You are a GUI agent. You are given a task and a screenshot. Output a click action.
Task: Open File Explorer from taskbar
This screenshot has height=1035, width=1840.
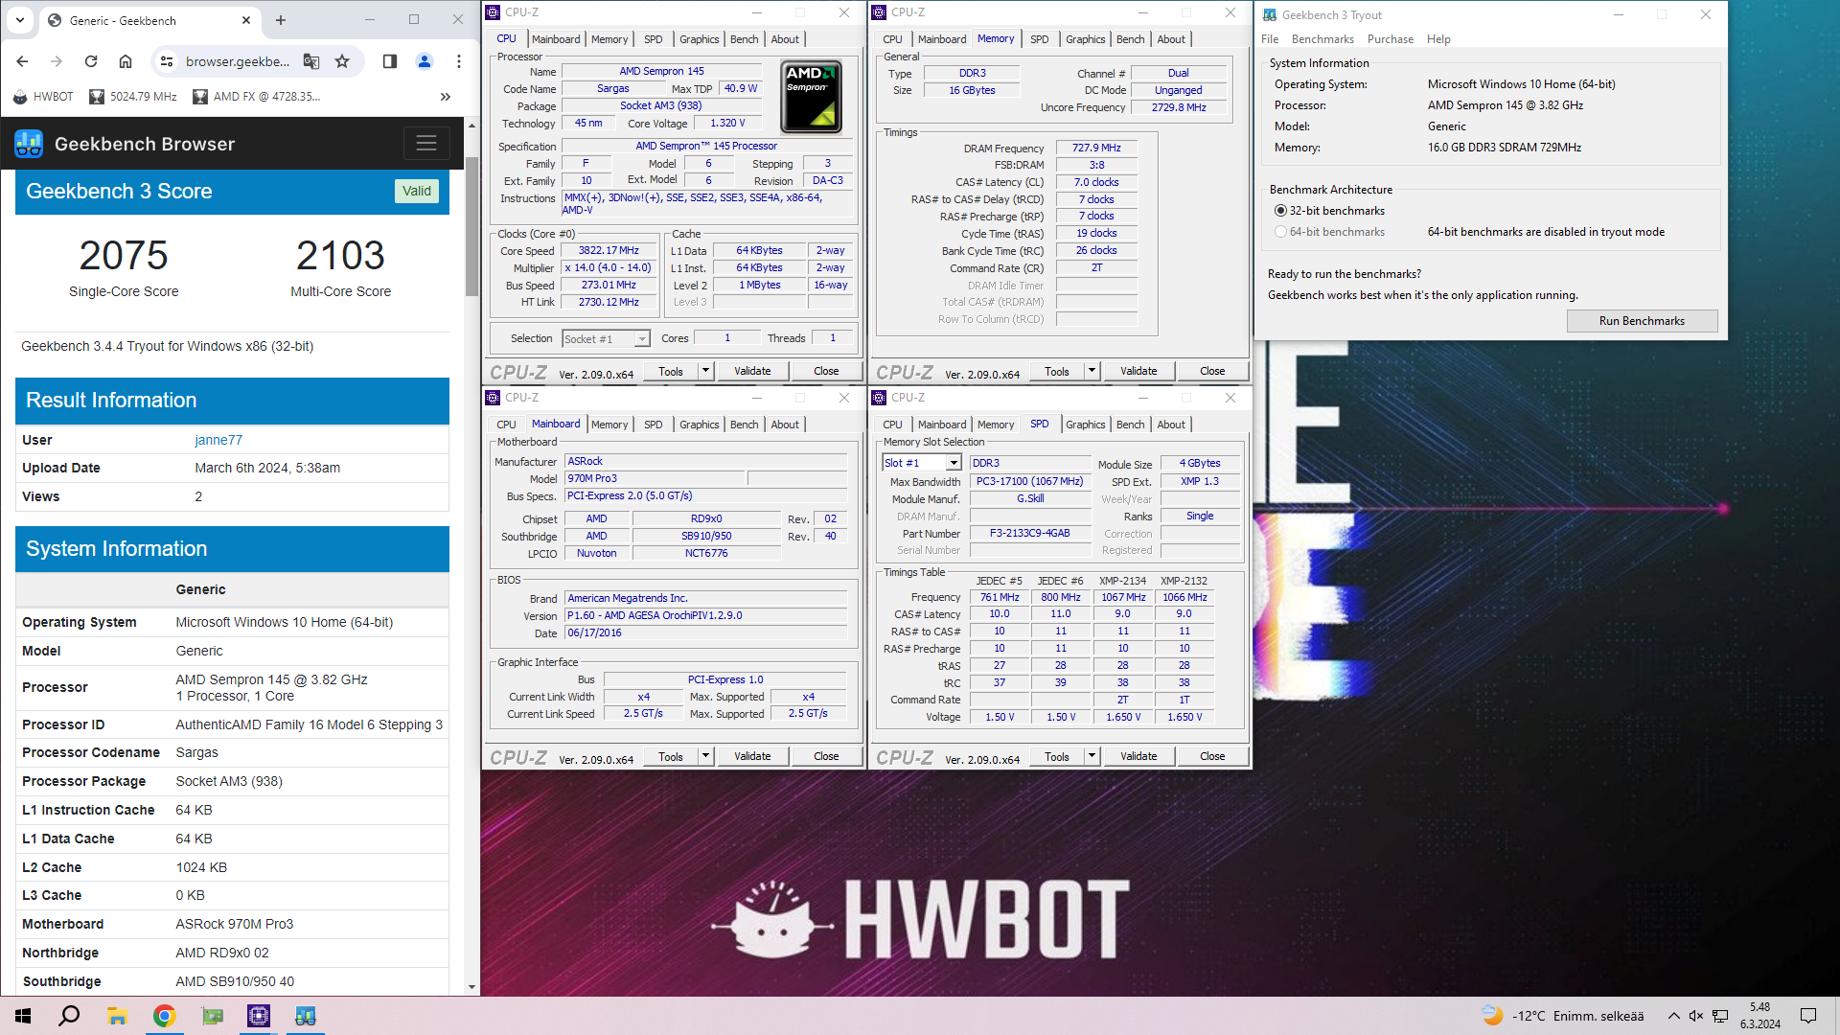[x=117, y=1016]
